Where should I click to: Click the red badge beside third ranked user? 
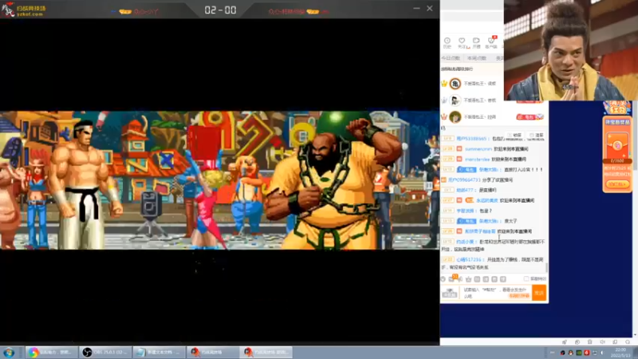click(530, 116)
